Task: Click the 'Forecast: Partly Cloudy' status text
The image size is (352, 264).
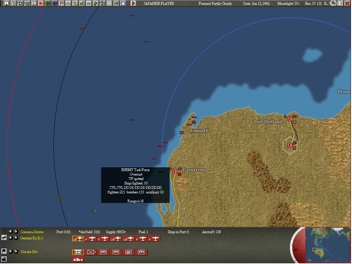Action: [x=215, y=3]
